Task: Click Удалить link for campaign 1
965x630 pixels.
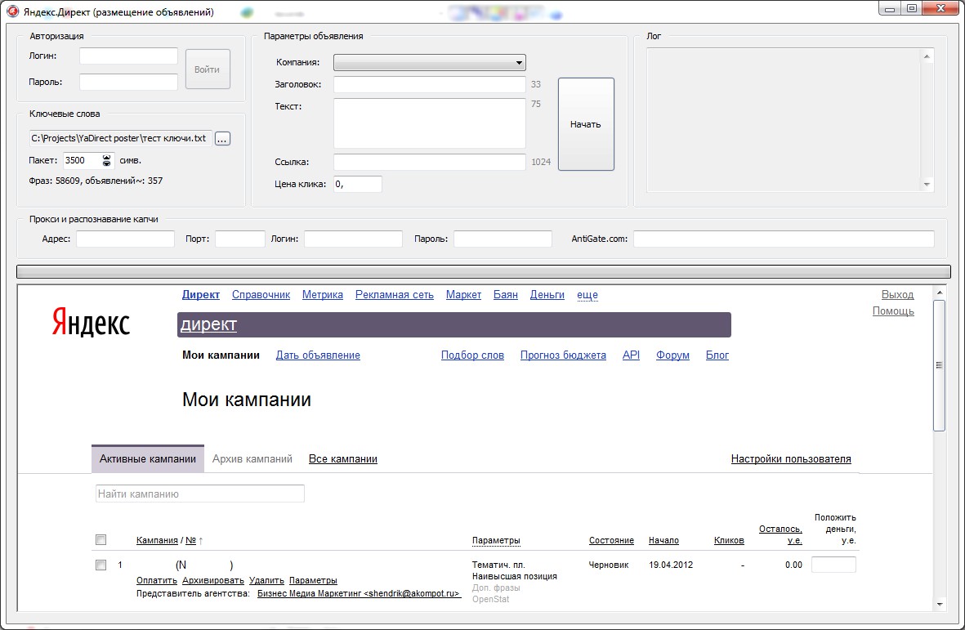Action: coord(266,580)
